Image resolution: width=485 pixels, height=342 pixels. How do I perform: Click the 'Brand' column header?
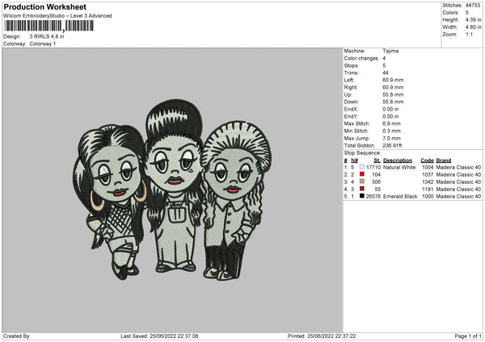pyautogui.click(x=444, y=161)
